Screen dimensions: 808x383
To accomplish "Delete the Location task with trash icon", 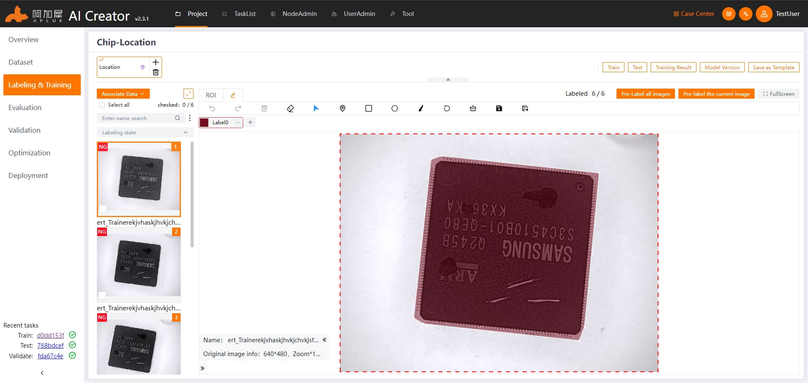I will click(156, 72).
